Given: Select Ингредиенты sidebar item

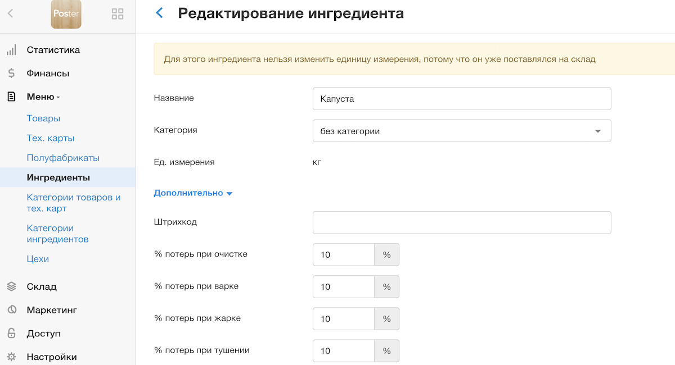Looking at the screenshot, I should pos(58,177).
